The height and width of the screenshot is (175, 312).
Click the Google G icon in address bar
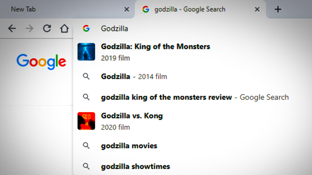(86, 28)
